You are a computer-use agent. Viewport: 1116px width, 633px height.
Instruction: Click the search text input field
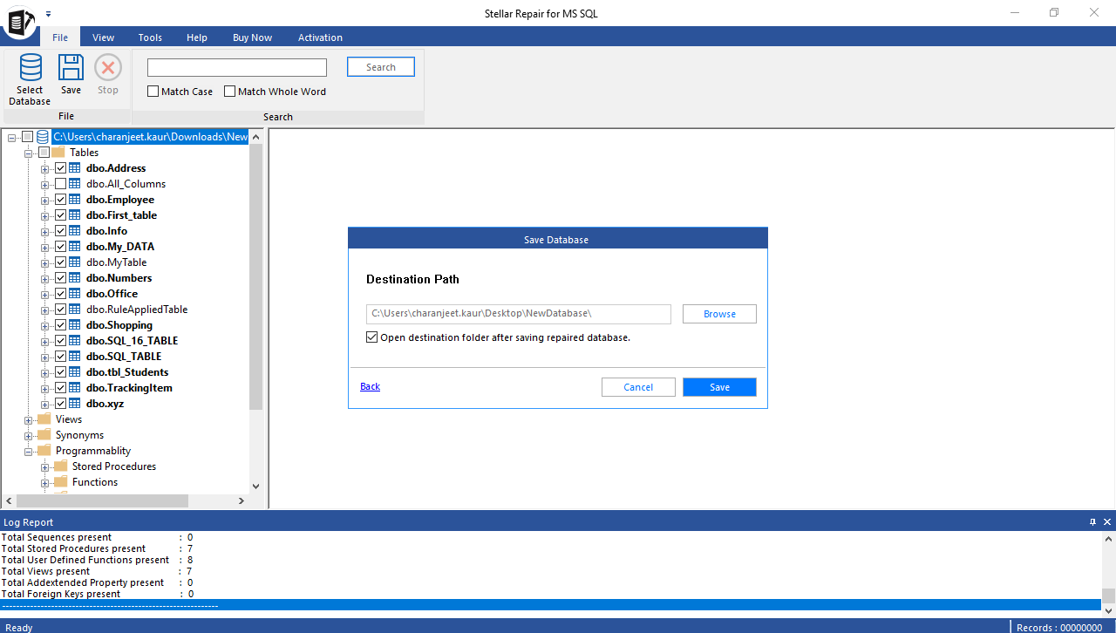click(x=237, y=68)
